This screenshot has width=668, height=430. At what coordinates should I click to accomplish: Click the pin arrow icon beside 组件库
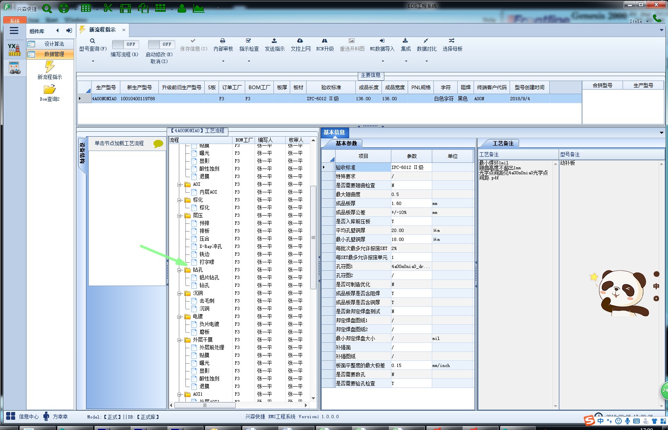(69, 31)
